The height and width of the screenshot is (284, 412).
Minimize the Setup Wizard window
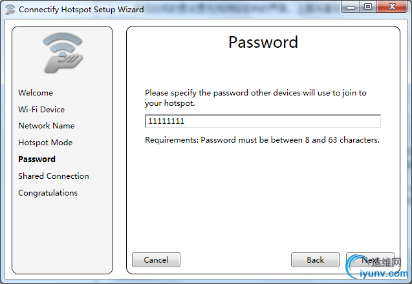click(351, 7)
